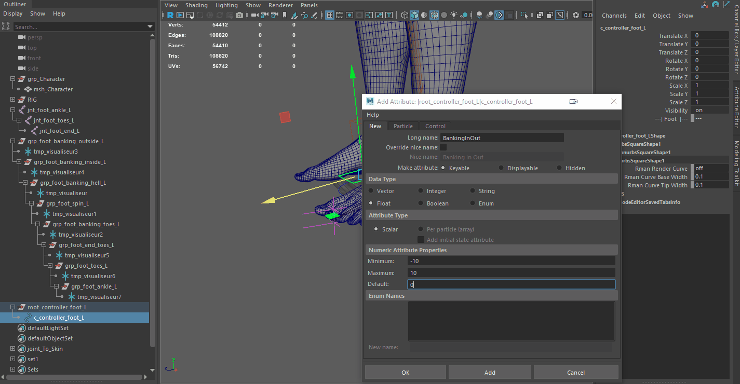
Task: Click the locator icon of tmp_visualiseur3
Action: point(28,152)
